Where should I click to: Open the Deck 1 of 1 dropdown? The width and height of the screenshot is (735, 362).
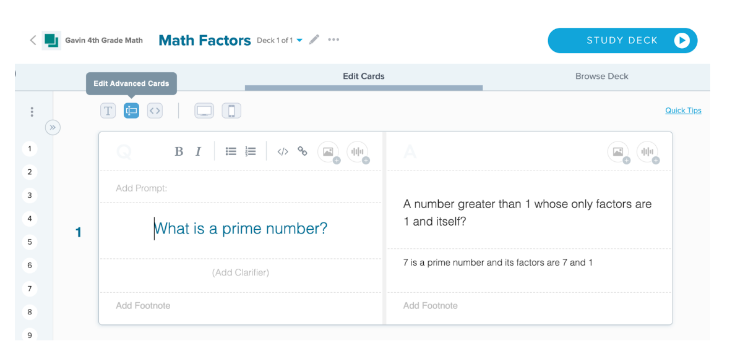(280, 40)
